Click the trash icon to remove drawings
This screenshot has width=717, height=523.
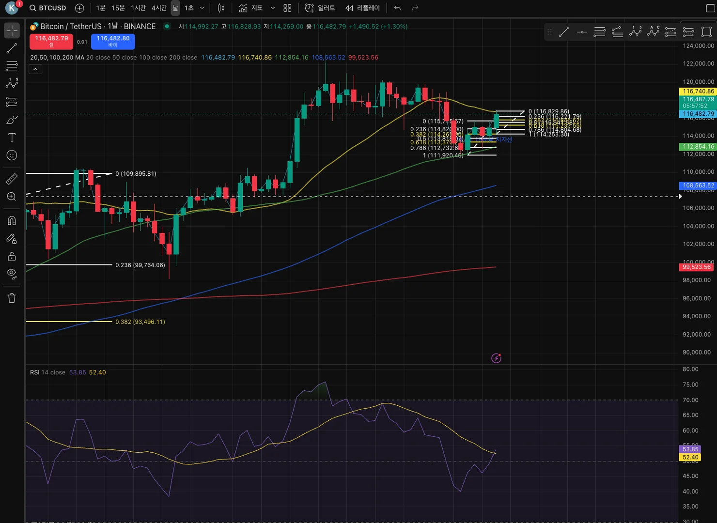click(12, 298)
